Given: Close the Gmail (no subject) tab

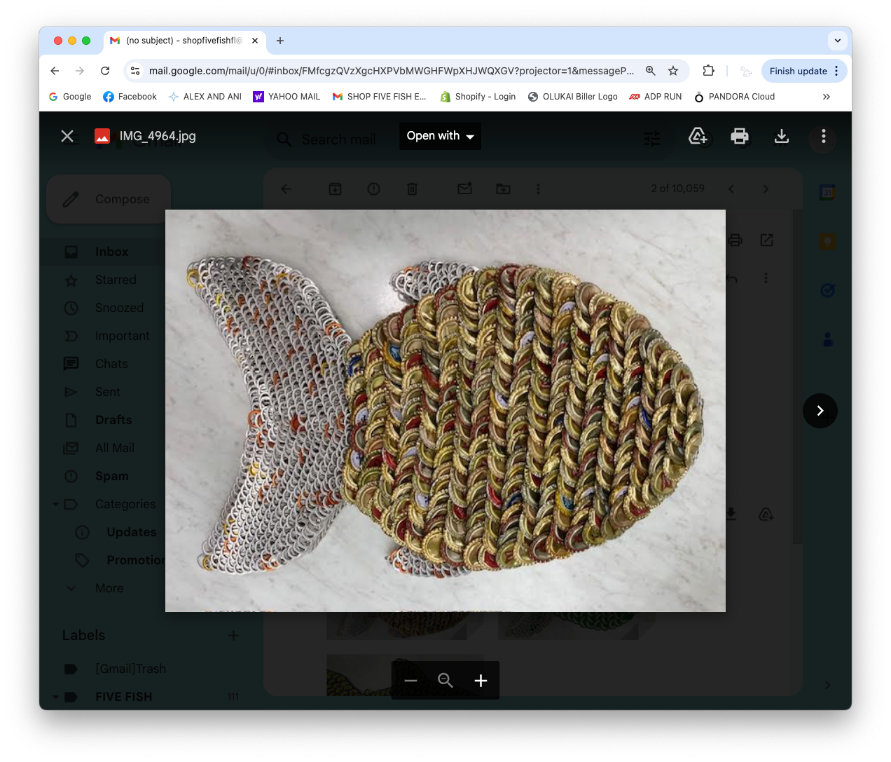Looking at the screenshot, I should tap(255, 41).
